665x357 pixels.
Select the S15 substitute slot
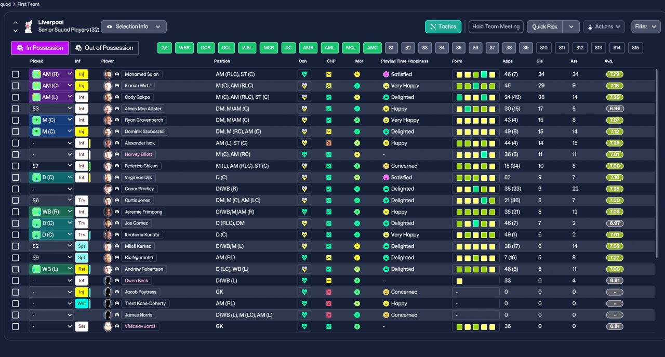tap(635, 48)
